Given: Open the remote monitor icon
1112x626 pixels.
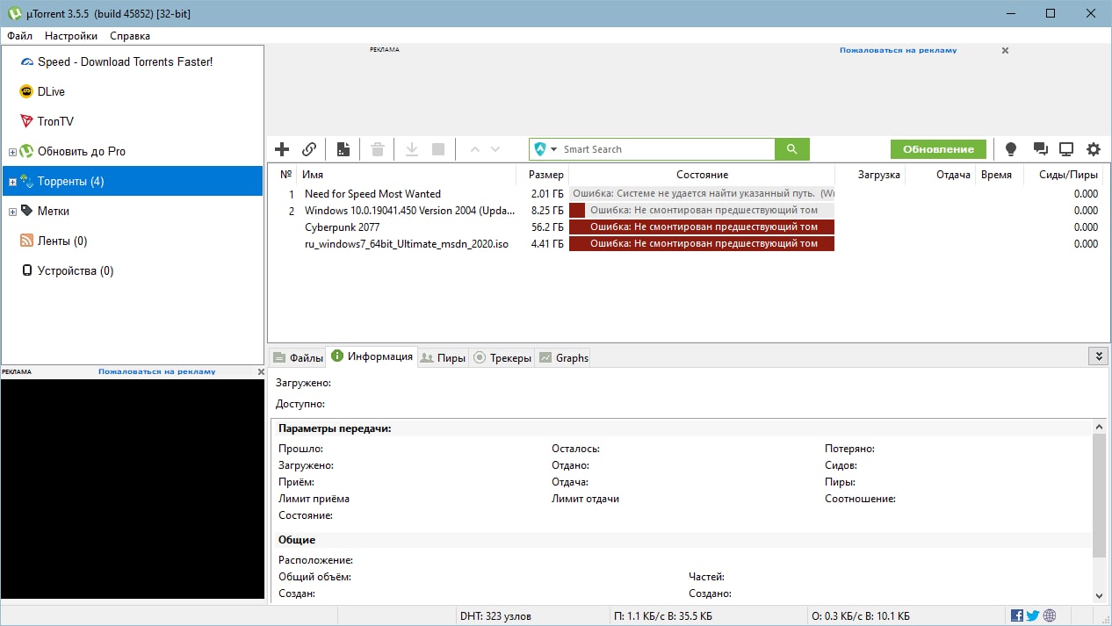Looking at the screenshot, I should [1066, 149].
